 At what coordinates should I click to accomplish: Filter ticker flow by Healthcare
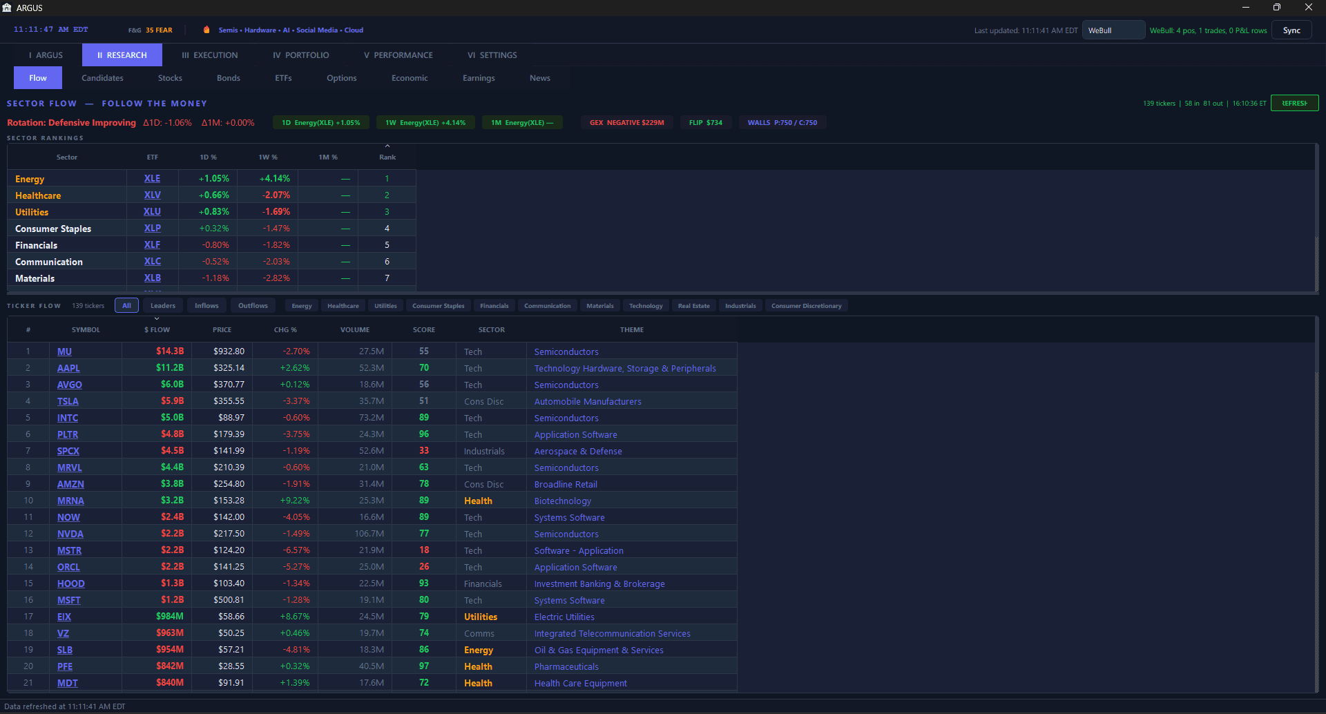coord(343,306)
